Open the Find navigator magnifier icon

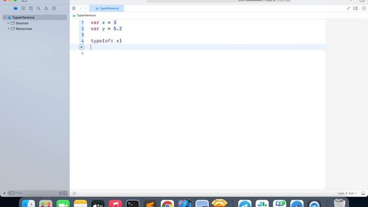[x=39, y=9]
